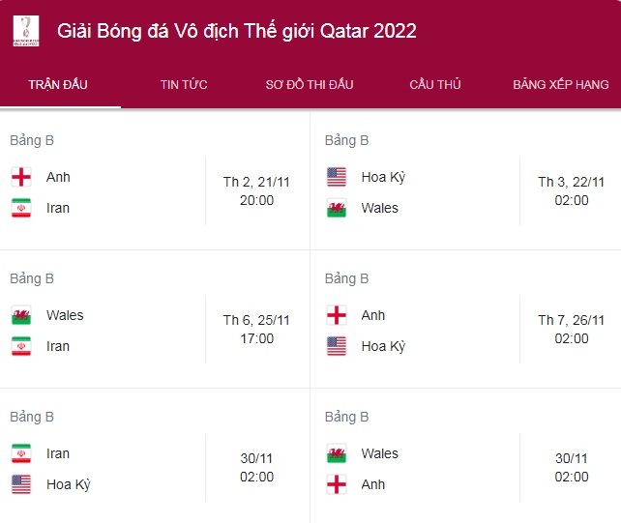The height and width of the screenshot is (523, 621).
Task: Open the SƠ ĐỒ THI ĐẤU tab
Action: click(310, 85)
